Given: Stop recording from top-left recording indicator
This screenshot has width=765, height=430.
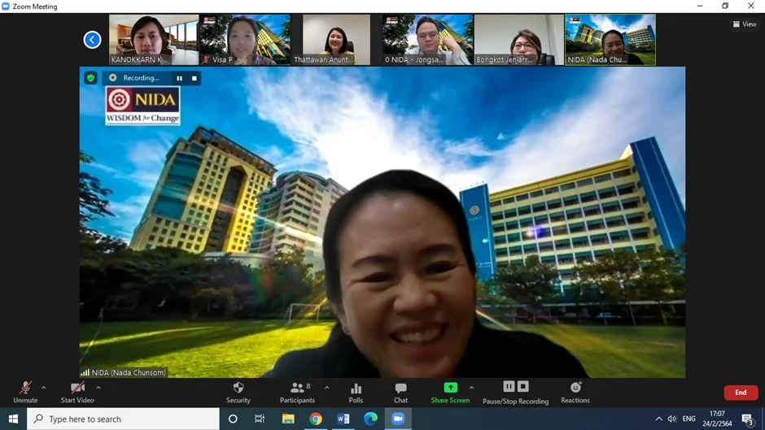Looking at the screenshot, I should click(195, 78).
